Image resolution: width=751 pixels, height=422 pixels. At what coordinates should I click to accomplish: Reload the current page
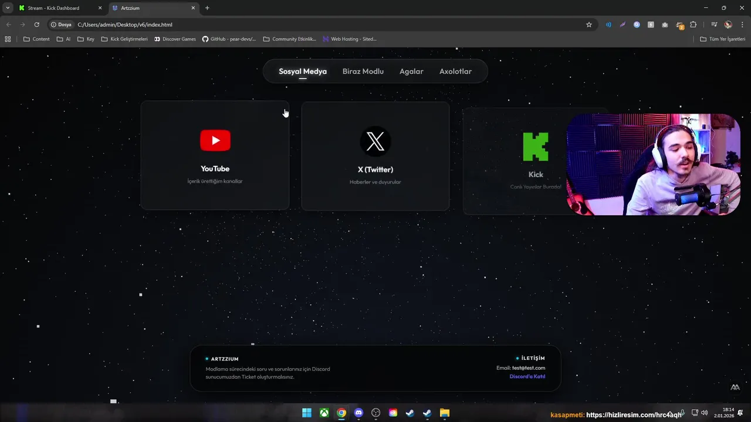[36, 25]
